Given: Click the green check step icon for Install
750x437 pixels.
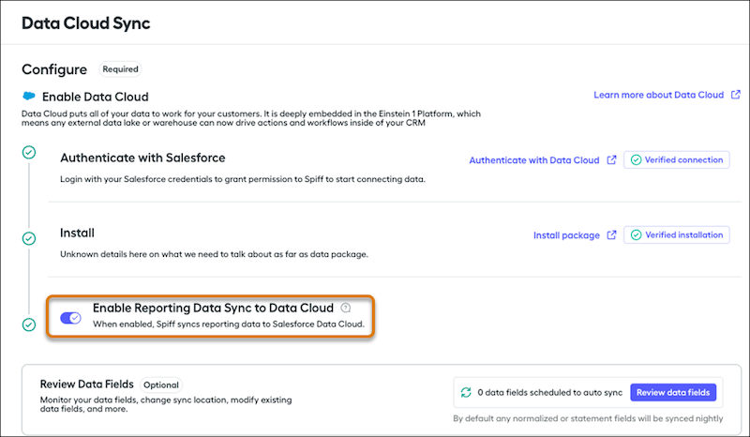Looking at the screenshot, I should [29, 238].
